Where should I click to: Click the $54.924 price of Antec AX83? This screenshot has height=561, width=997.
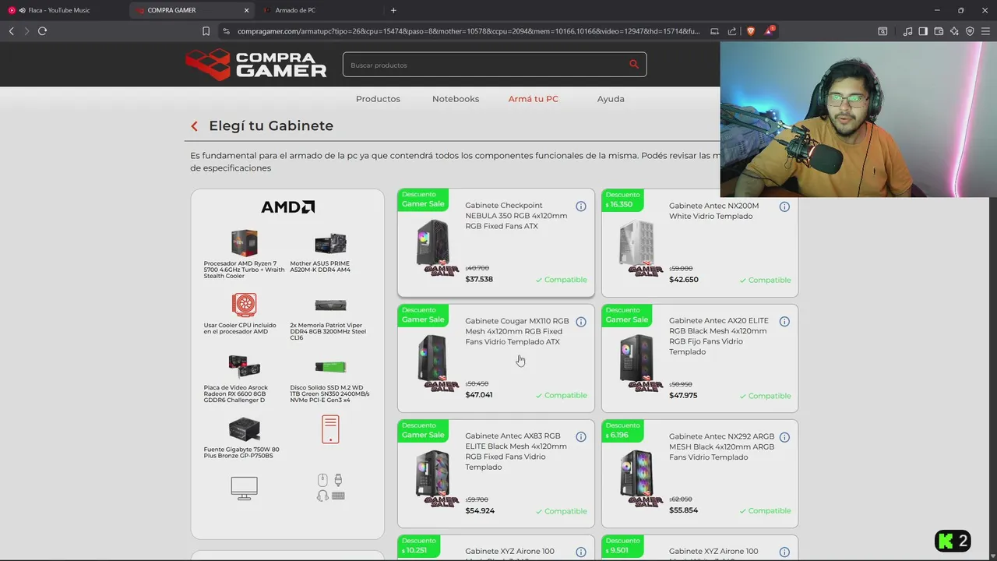pos(480,510)
